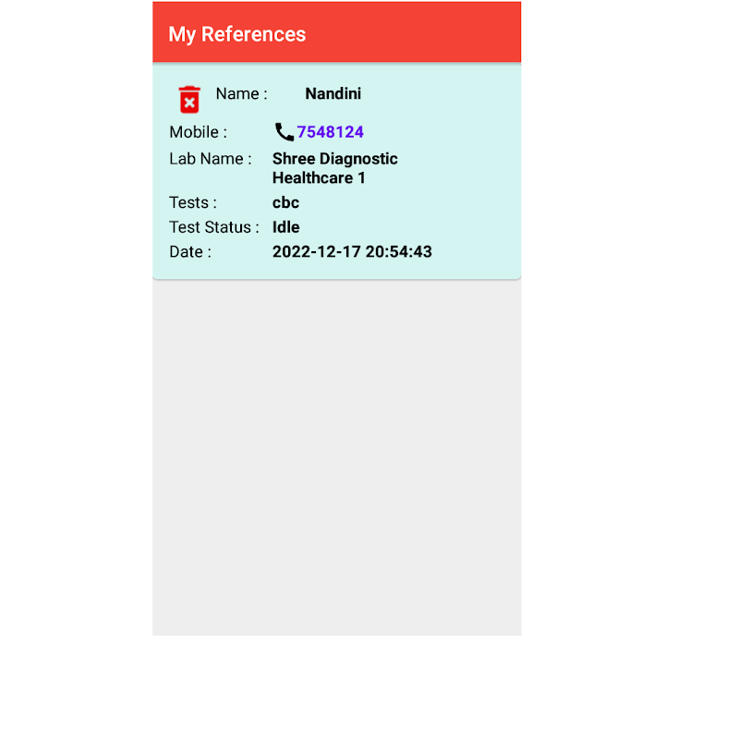
Task: Click the test status value Idle
Action: tap(286, 227)
